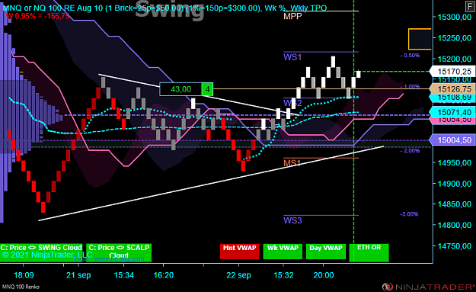Click the 14850,00 price axis label
The width and height of the screenshot is (476, 292).
pyautogui.click(x=455, y=204)
